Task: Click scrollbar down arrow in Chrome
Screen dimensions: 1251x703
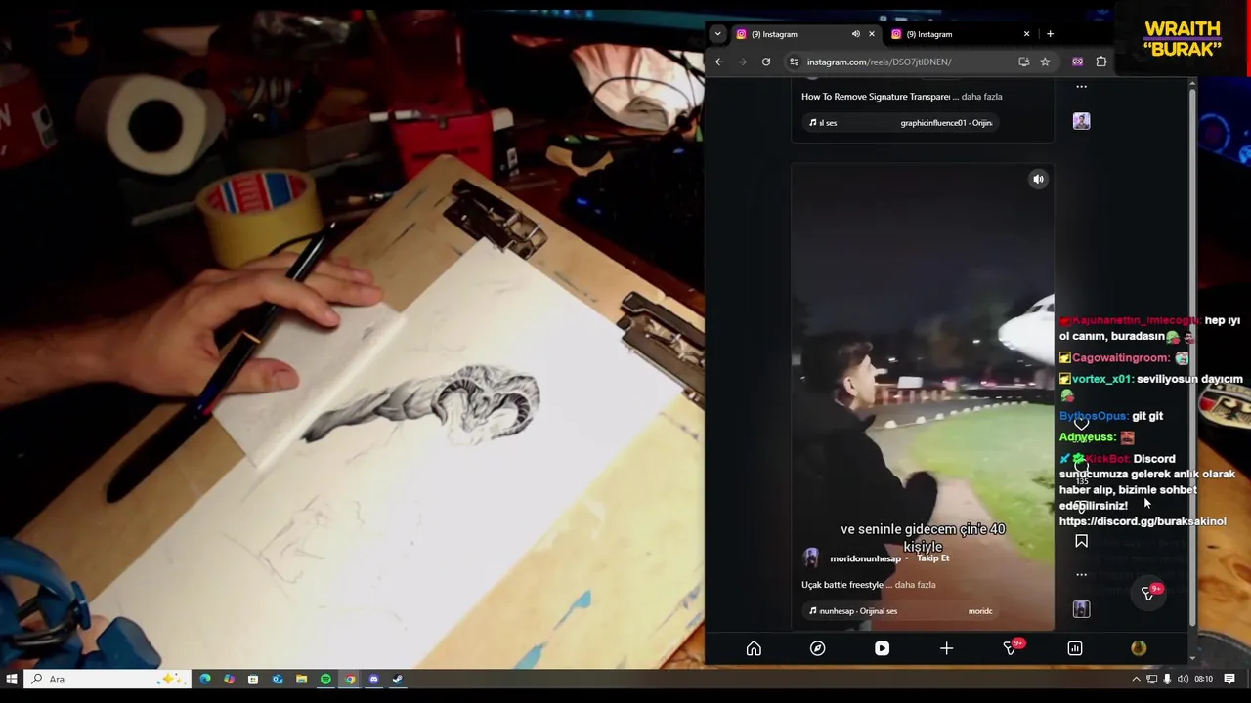Action: click(x=1192, y=658)
